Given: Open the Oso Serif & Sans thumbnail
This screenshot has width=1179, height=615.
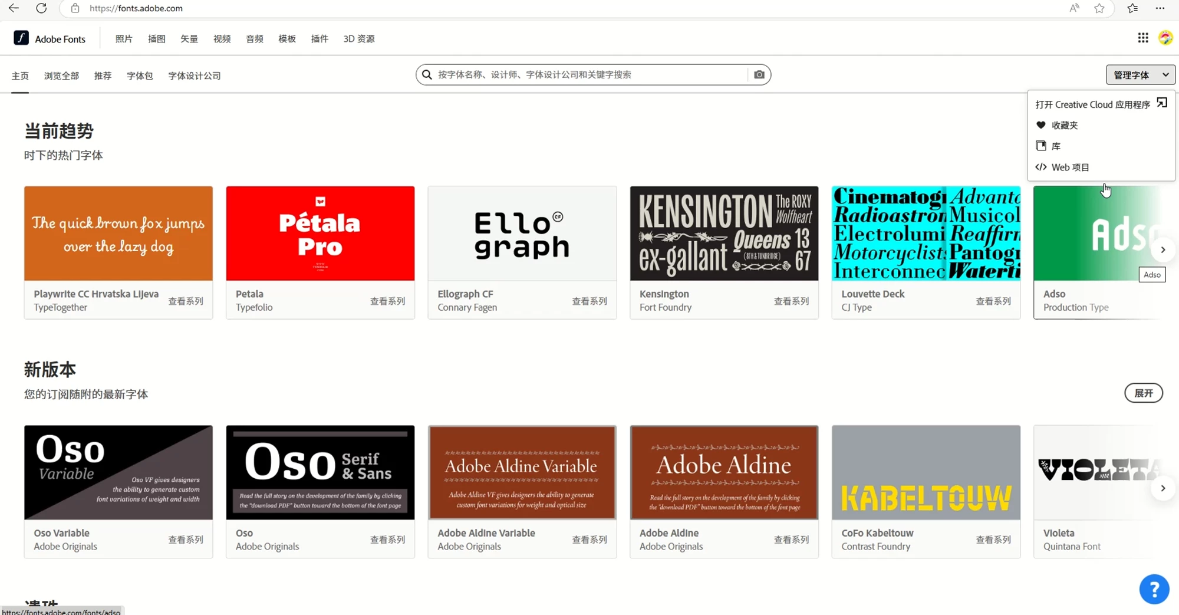Looking at the screenshot, I should coord(320,472).
